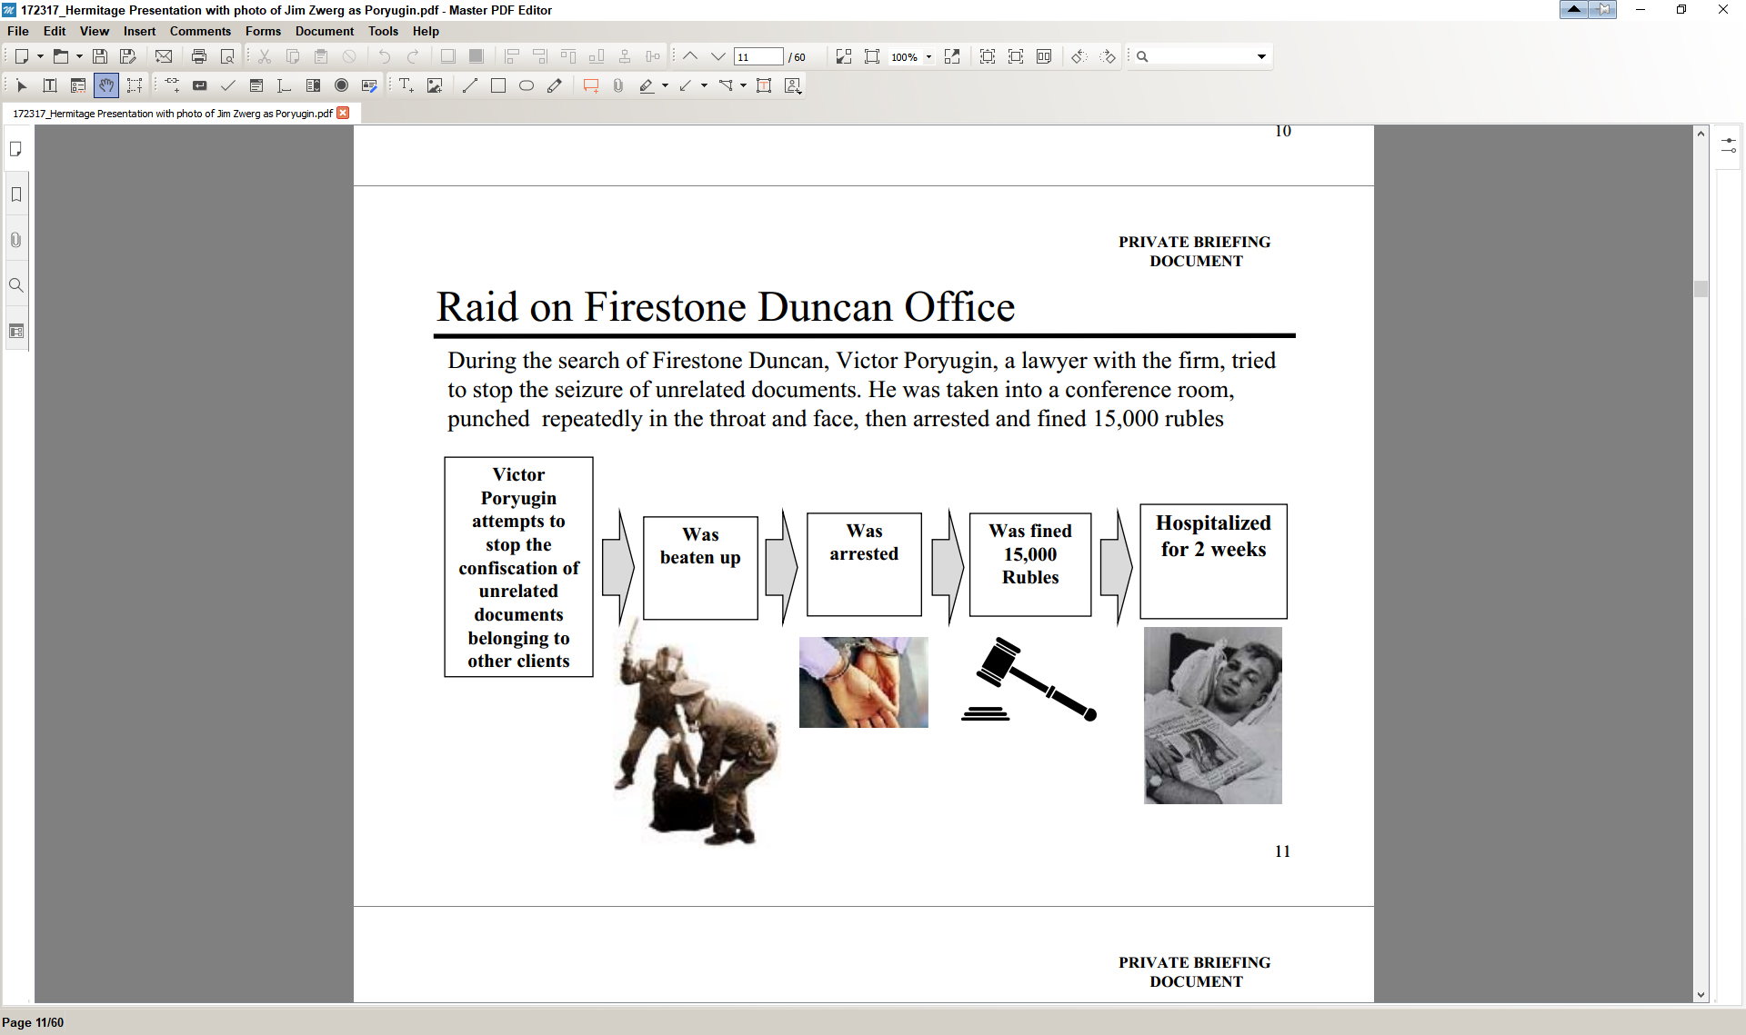Toggle the Attachments side panel
This screenshot has width=1746, height=1035.
(x=16, y=240)
